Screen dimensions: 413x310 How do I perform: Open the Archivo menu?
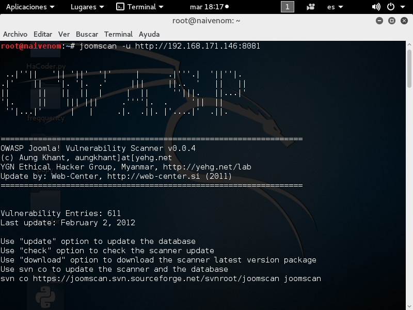(15, 34)
